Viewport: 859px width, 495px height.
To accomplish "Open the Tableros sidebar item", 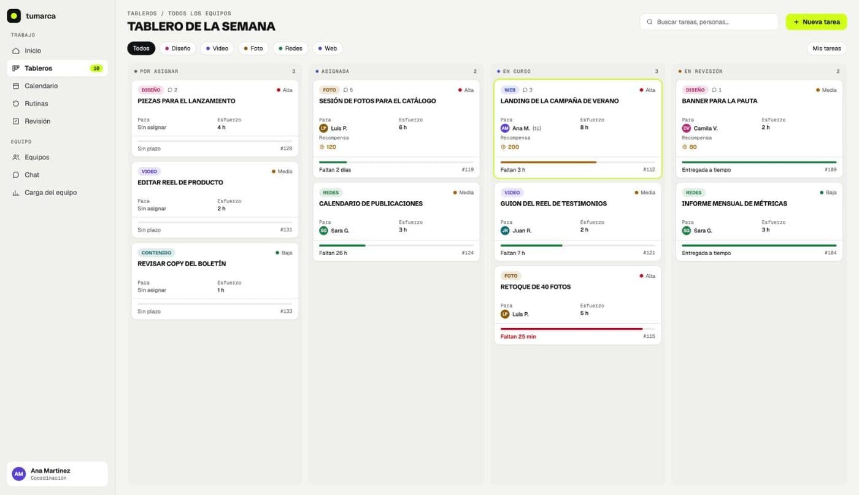I will pos(58,68).
